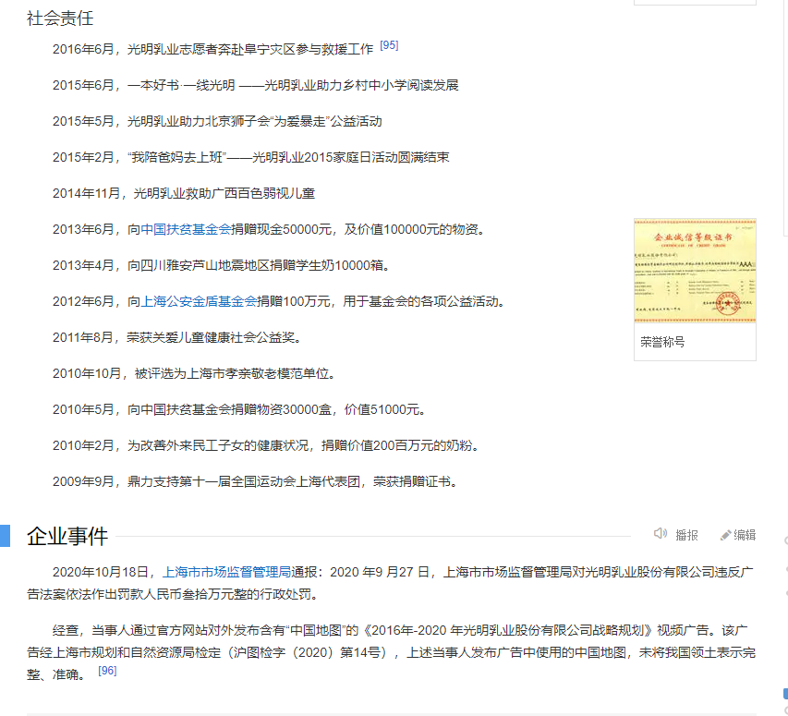
Task: Click the 播报 speaker icon
Action: coord(660,534)
